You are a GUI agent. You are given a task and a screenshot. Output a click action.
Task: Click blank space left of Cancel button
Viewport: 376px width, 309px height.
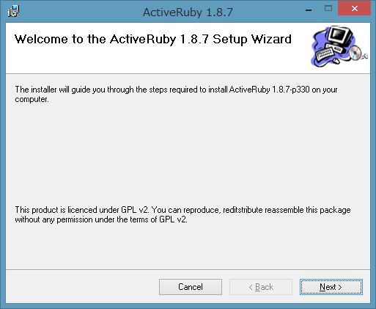pos(82,287)
